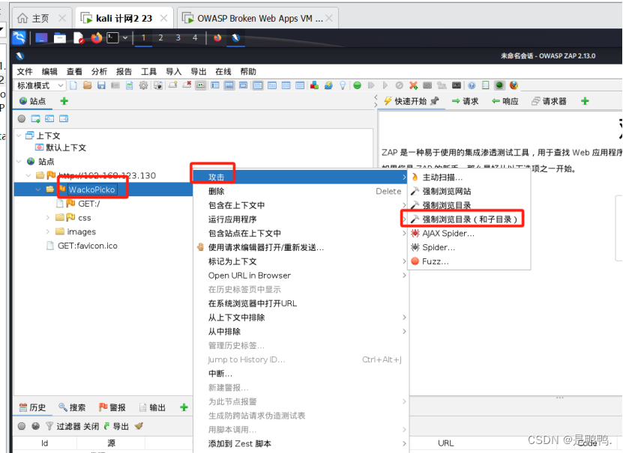The image size is (623, 453).
Task: Click 在系统浏览器中打开URL menu entry
Action: coord(301,303)
